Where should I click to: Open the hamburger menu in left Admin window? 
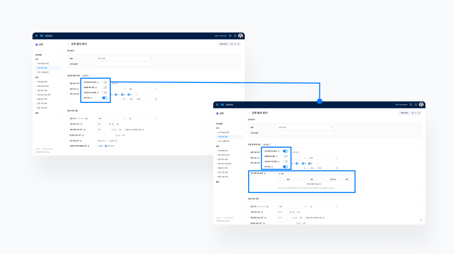tap(36, 35)
